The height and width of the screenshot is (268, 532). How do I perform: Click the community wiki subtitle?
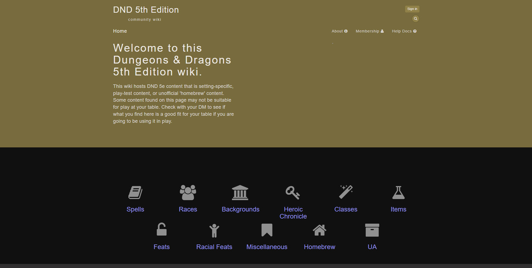point(145,20)
